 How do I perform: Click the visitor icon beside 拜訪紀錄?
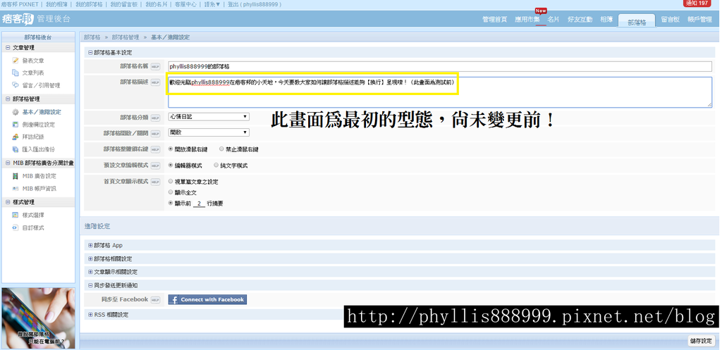click(x=16, y=137)
